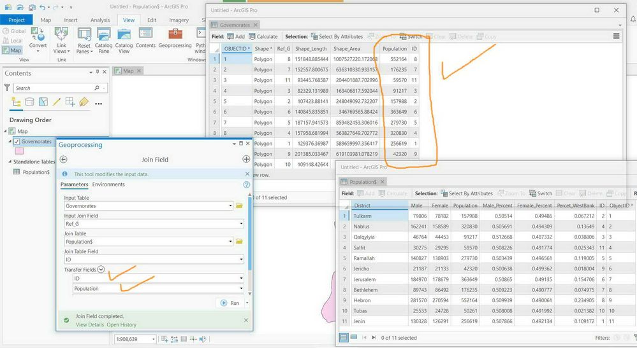
Task: Open the Governorates table menu hamburger icon
Action: (x=617, y=36)
